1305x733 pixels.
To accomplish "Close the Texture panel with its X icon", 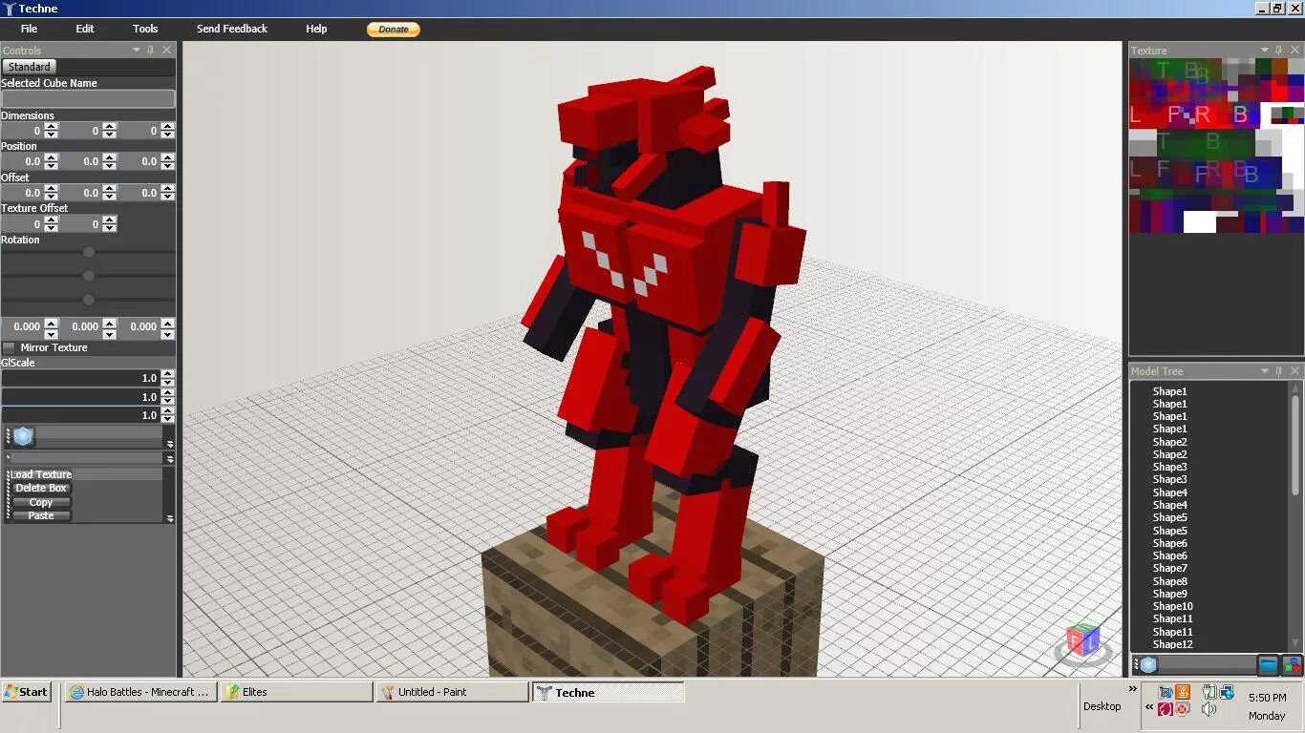I will pos(1295,50).
